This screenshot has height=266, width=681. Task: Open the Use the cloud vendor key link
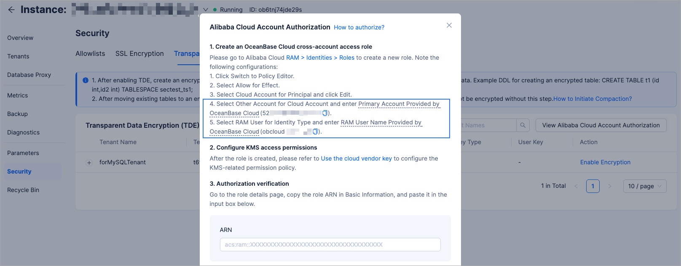(x=356, y=158)
